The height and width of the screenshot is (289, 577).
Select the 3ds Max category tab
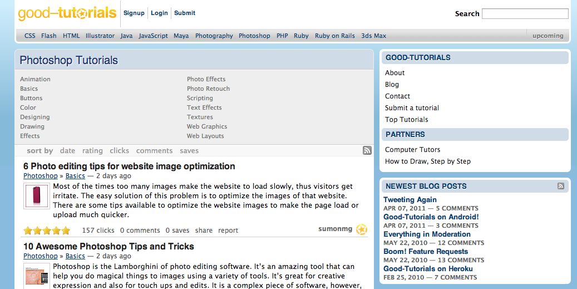point(373,36)
